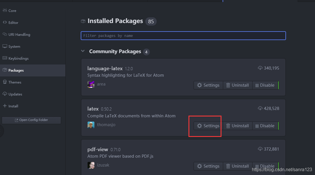This screenshot has height=175, width=315.
Task: Collapse the Community Packages list
Action: (x=83, y=51)
